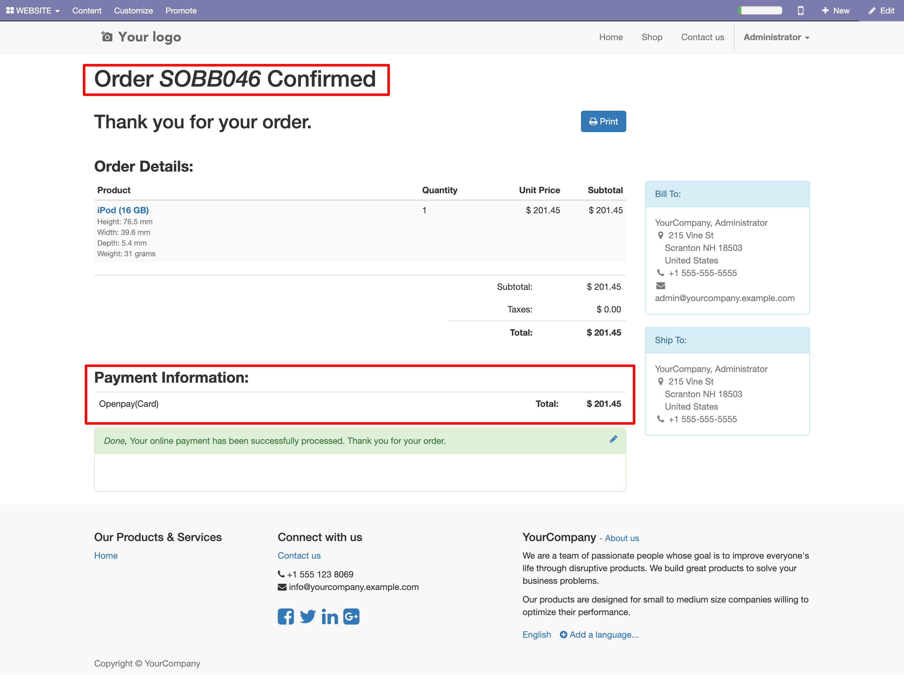Open the Content menu
The height and width of the screenshot is (675, 904).
[87, 11]
